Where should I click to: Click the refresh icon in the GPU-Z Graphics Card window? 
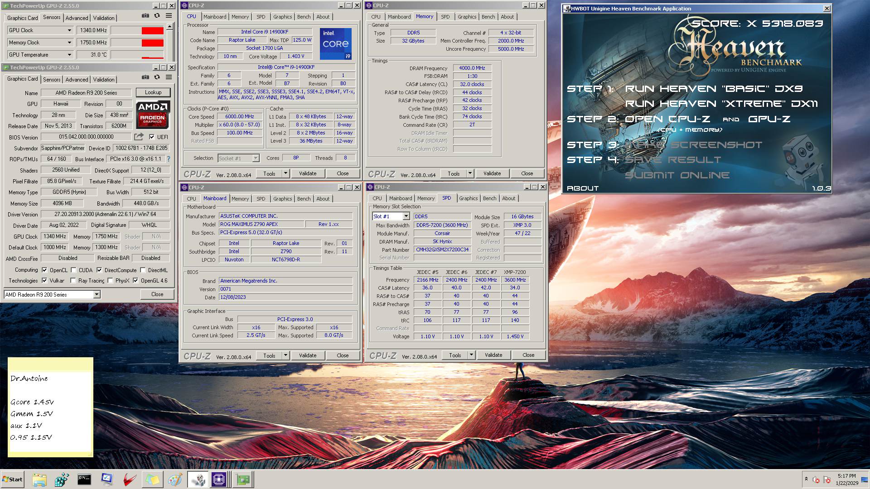157,77
